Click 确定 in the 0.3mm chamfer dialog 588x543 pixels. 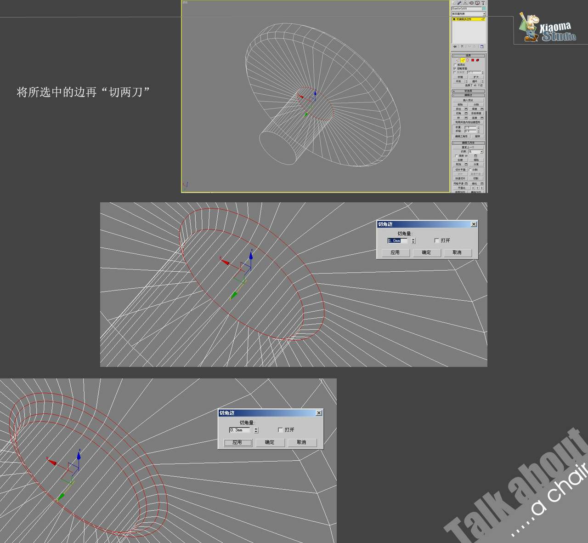(x=270, y=442)
